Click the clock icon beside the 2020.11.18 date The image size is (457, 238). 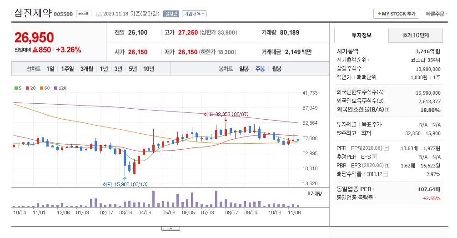(99, 14)
